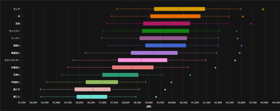Select the 召喚士 outlier dot
The height and width of the screenshot is (111, 280).
tap(190, 75)
